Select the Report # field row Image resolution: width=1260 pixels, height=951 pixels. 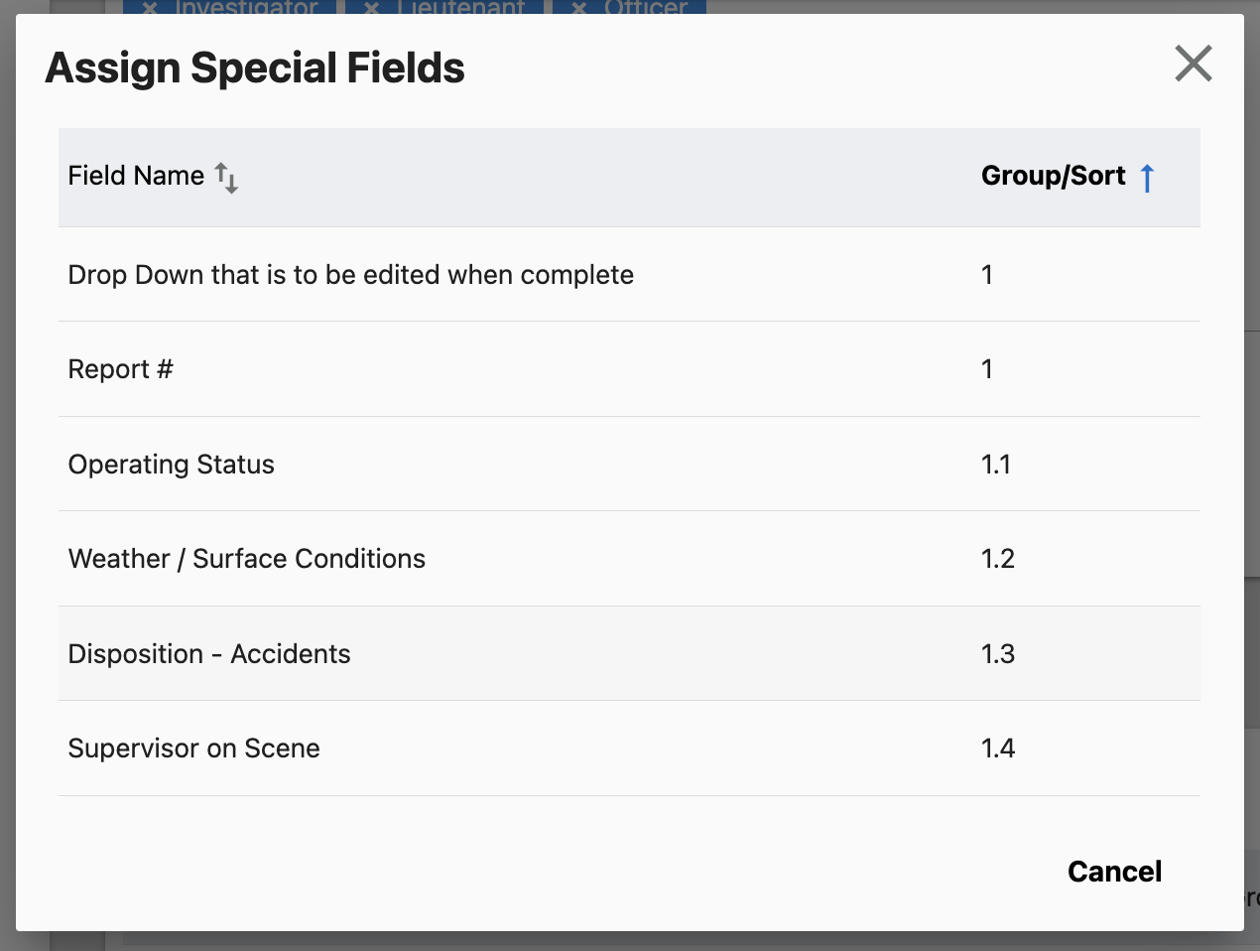tap(120, 368)
